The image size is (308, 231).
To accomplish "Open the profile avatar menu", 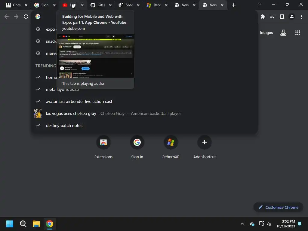I will 292,17.
